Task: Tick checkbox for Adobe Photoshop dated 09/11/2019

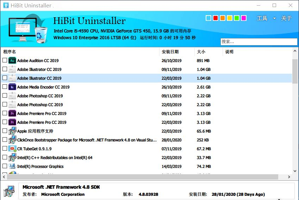Action: pyautogui.click(x=5, y=96)
